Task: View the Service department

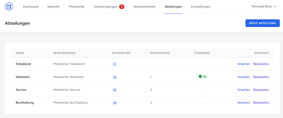Action: (x=243, y=90)
